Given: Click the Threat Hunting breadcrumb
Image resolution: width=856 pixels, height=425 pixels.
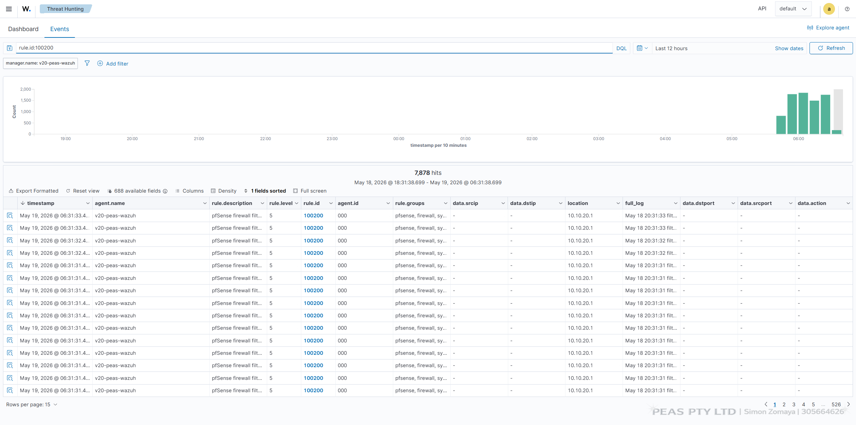Looking at the screenshot, I should point(65,9).
